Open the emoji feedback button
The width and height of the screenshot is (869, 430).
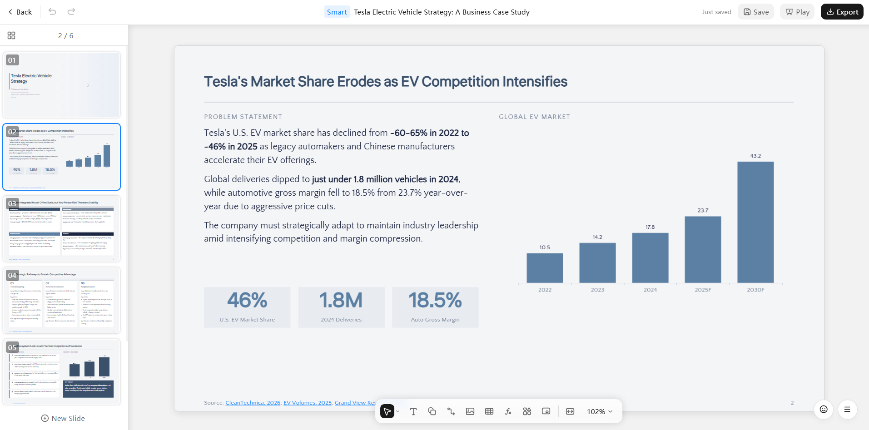[824, 409]
